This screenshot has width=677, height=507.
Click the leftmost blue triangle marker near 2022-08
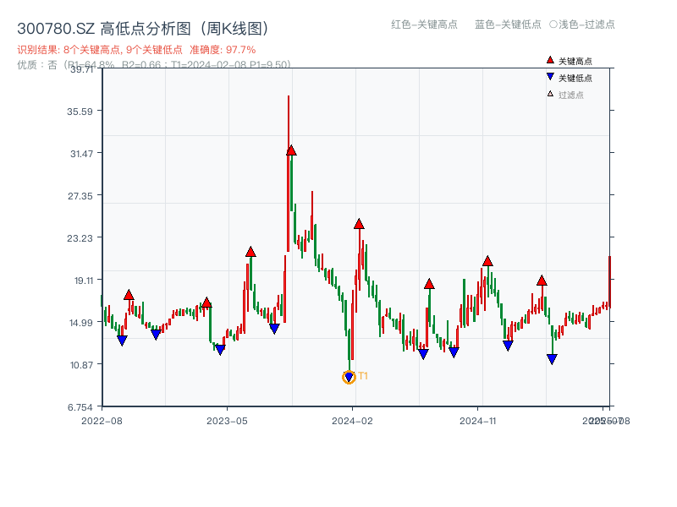click(x=122, y=338)
